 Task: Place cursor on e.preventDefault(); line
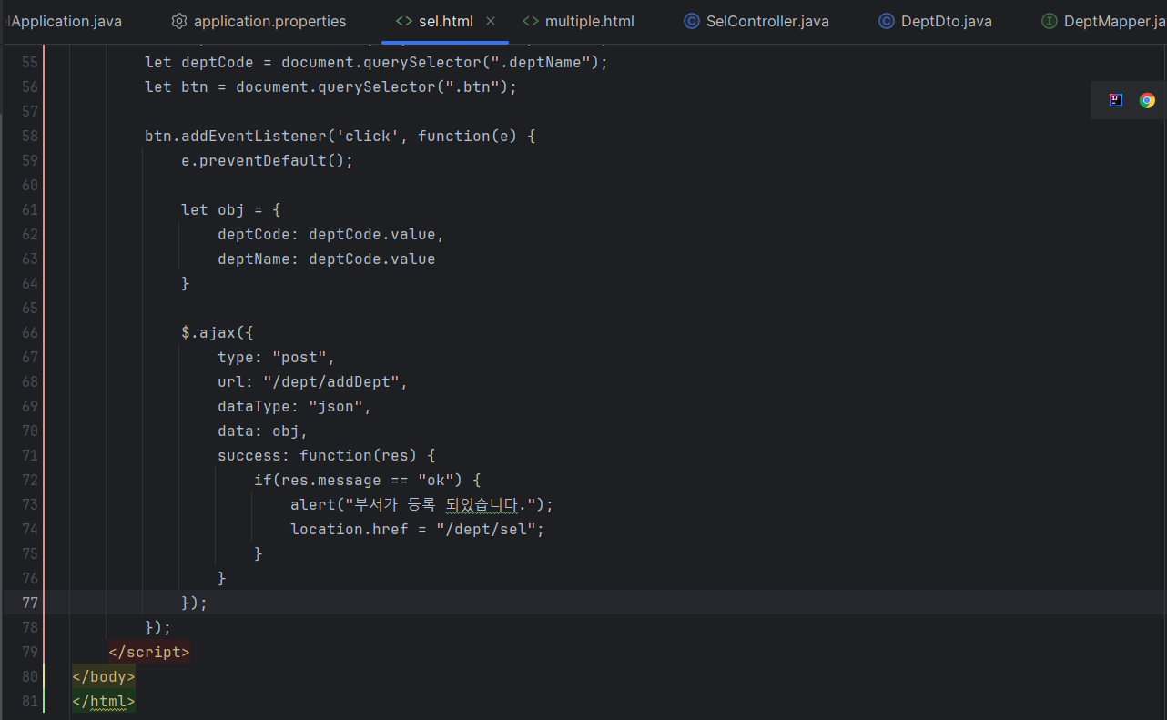pos(267,160)
